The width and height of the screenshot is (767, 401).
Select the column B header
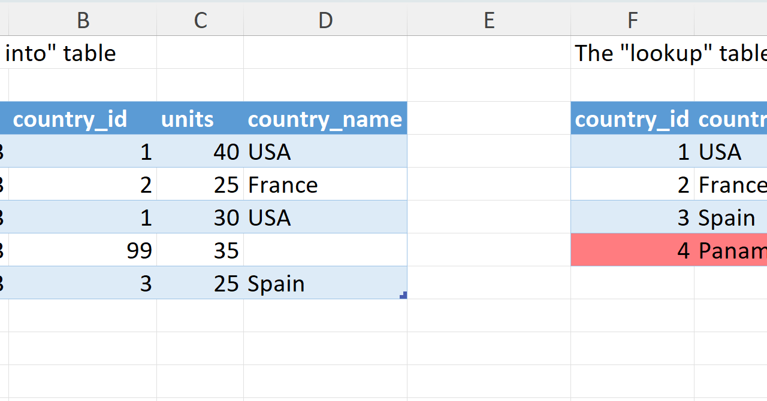coord(83,21)
